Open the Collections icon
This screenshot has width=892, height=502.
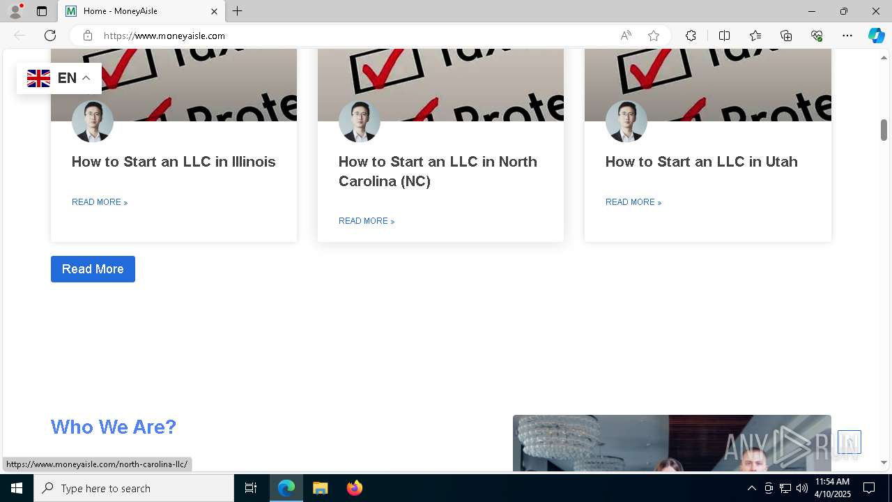[786, 36]
